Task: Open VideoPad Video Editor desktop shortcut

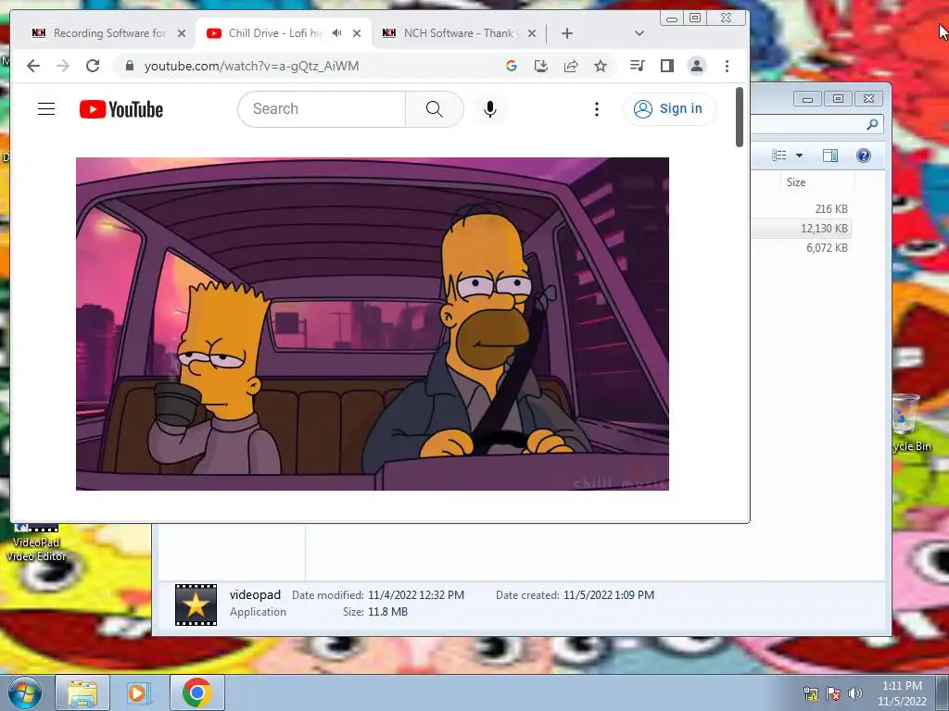Action: coord(36,543)
